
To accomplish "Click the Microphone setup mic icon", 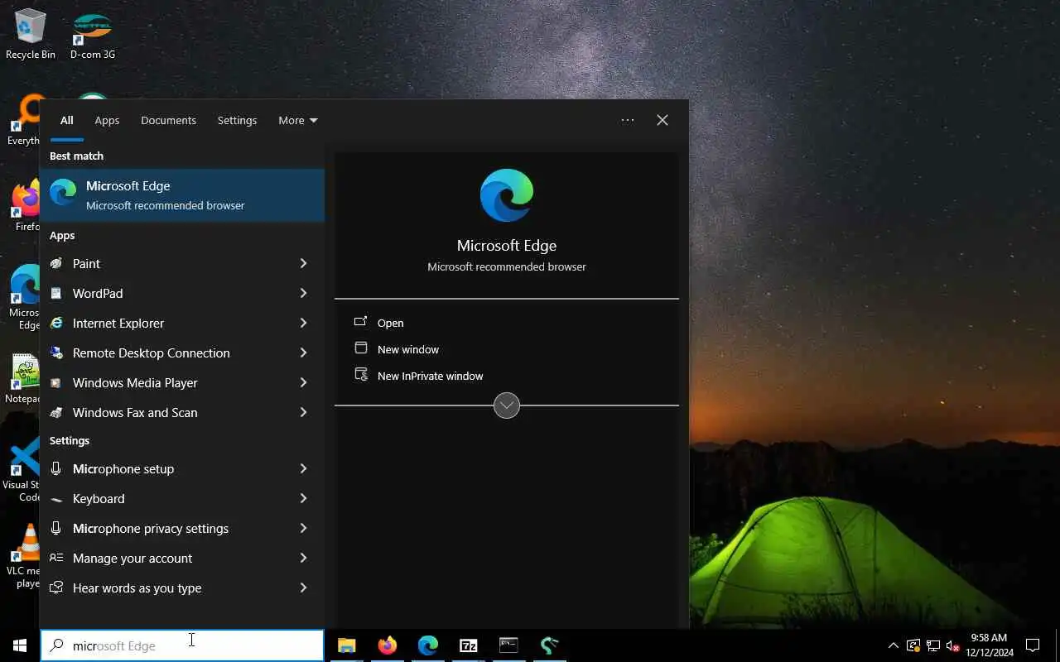I will (56, 468).
